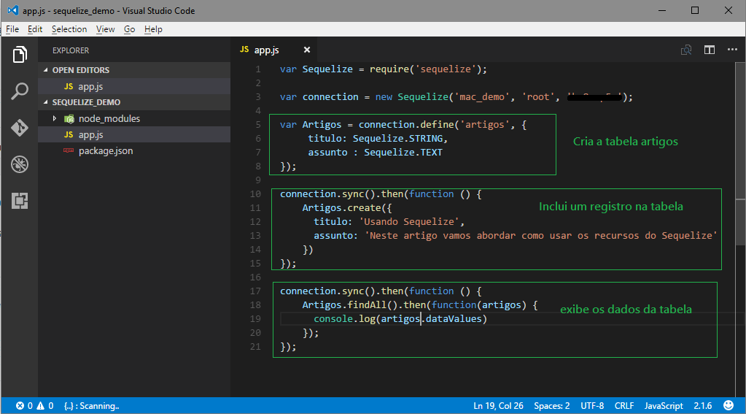Click the warnings count icon in the status bar
Image resolution: width=746 pixels, height=414 pixels.
(x=40, y=406)
